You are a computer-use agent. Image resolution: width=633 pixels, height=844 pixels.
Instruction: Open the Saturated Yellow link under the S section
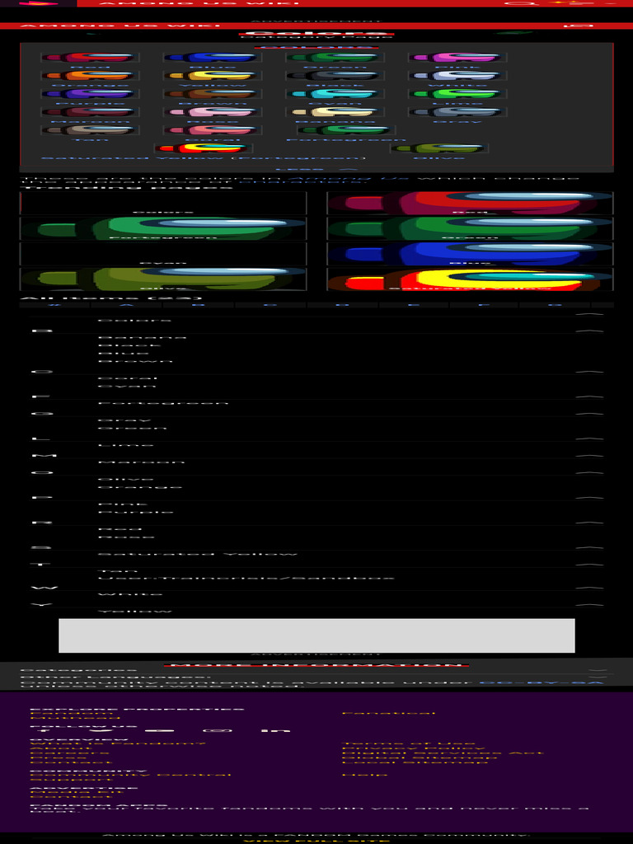tap(198, 554)
